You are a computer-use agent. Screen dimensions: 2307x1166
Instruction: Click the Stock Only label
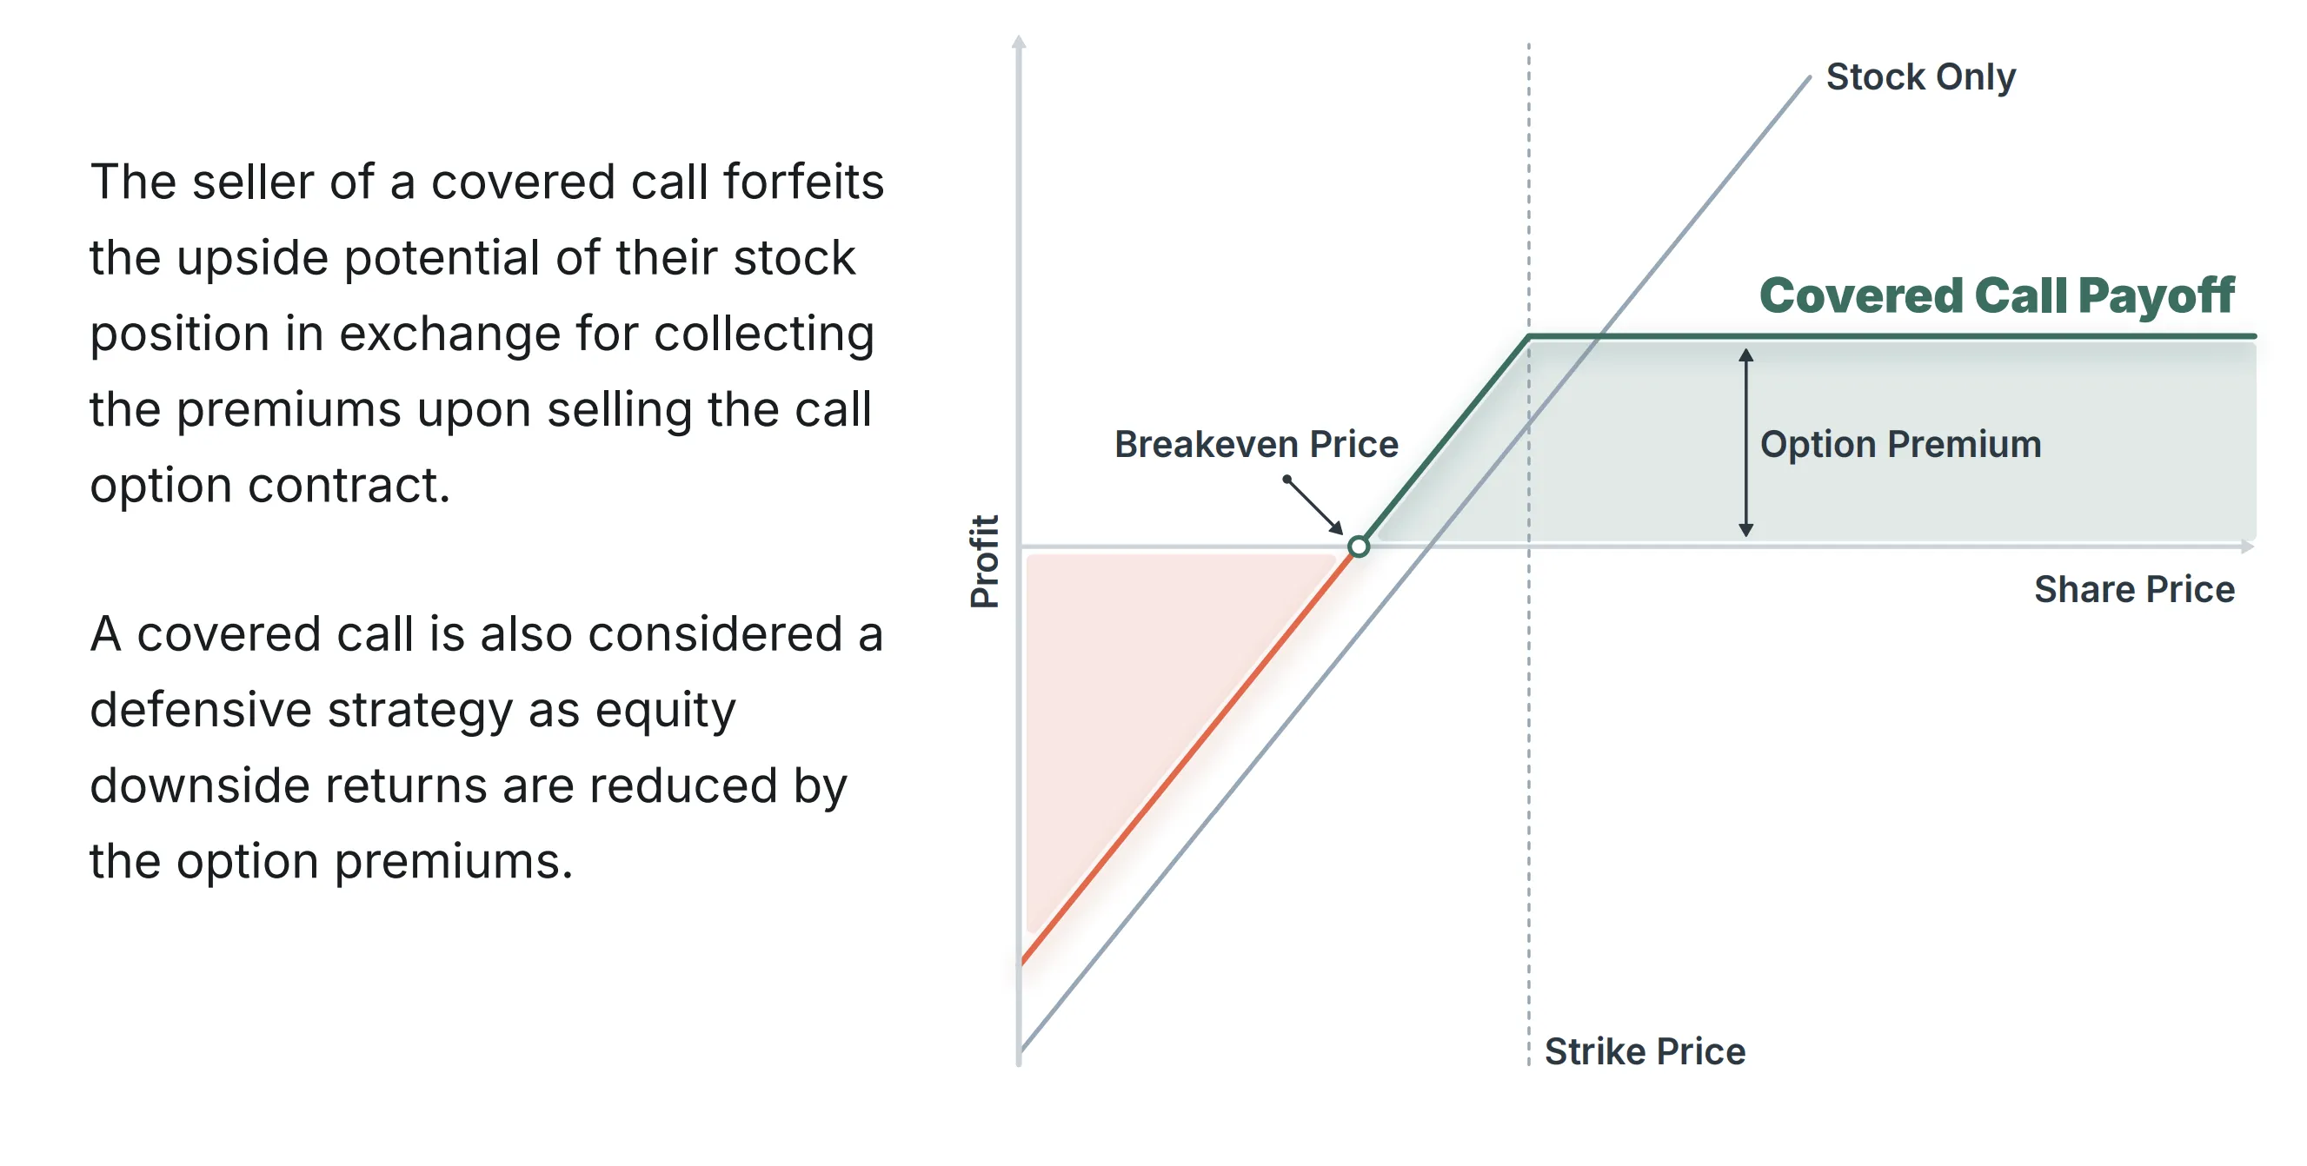[1920, 77]
